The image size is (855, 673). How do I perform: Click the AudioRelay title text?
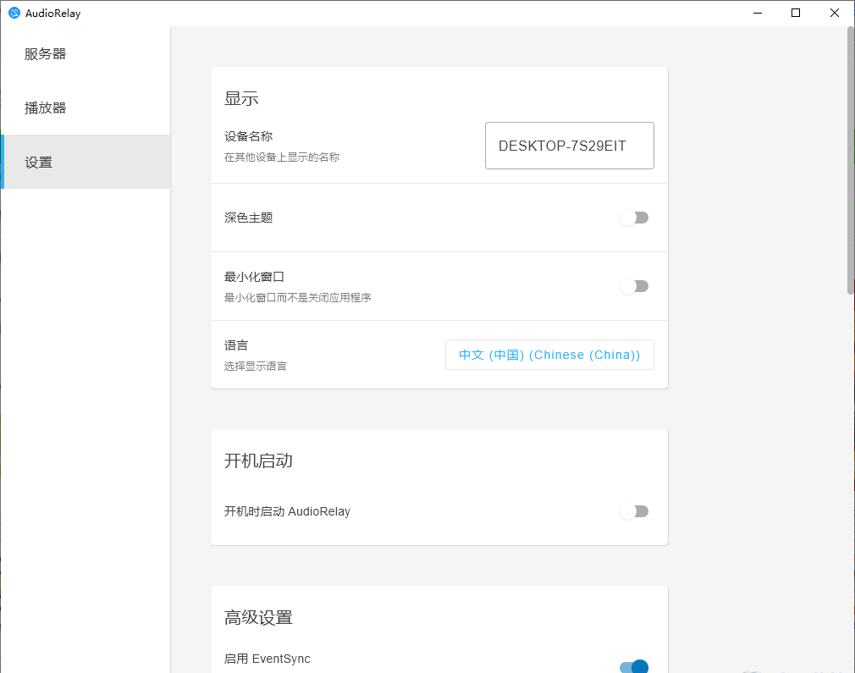(52, 14)
